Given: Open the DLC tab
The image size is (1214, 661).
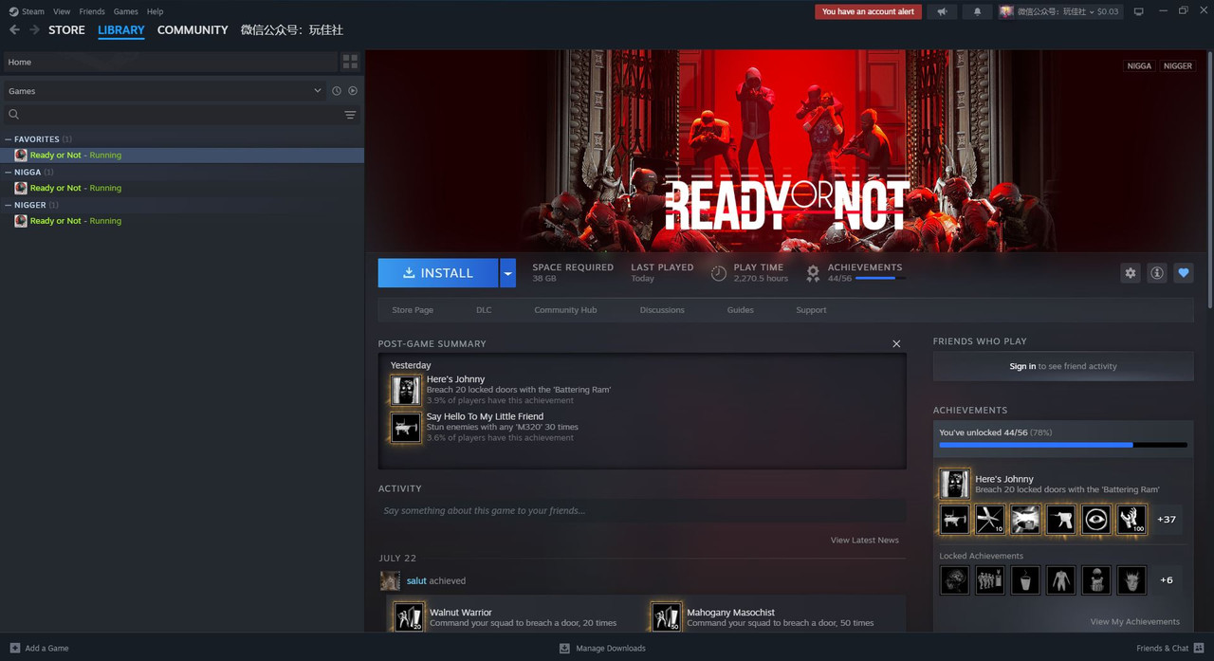Looking at the screenshot, I should tap(484, 310).
